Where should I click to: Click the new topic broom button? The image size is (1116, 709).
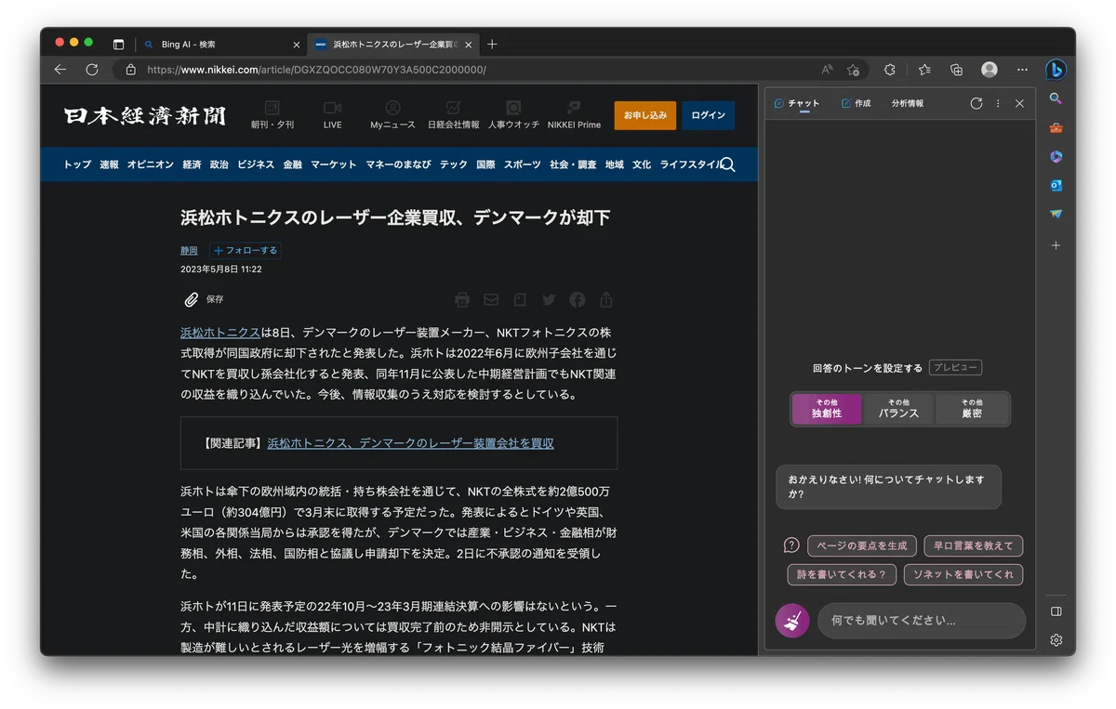[792, 621]
